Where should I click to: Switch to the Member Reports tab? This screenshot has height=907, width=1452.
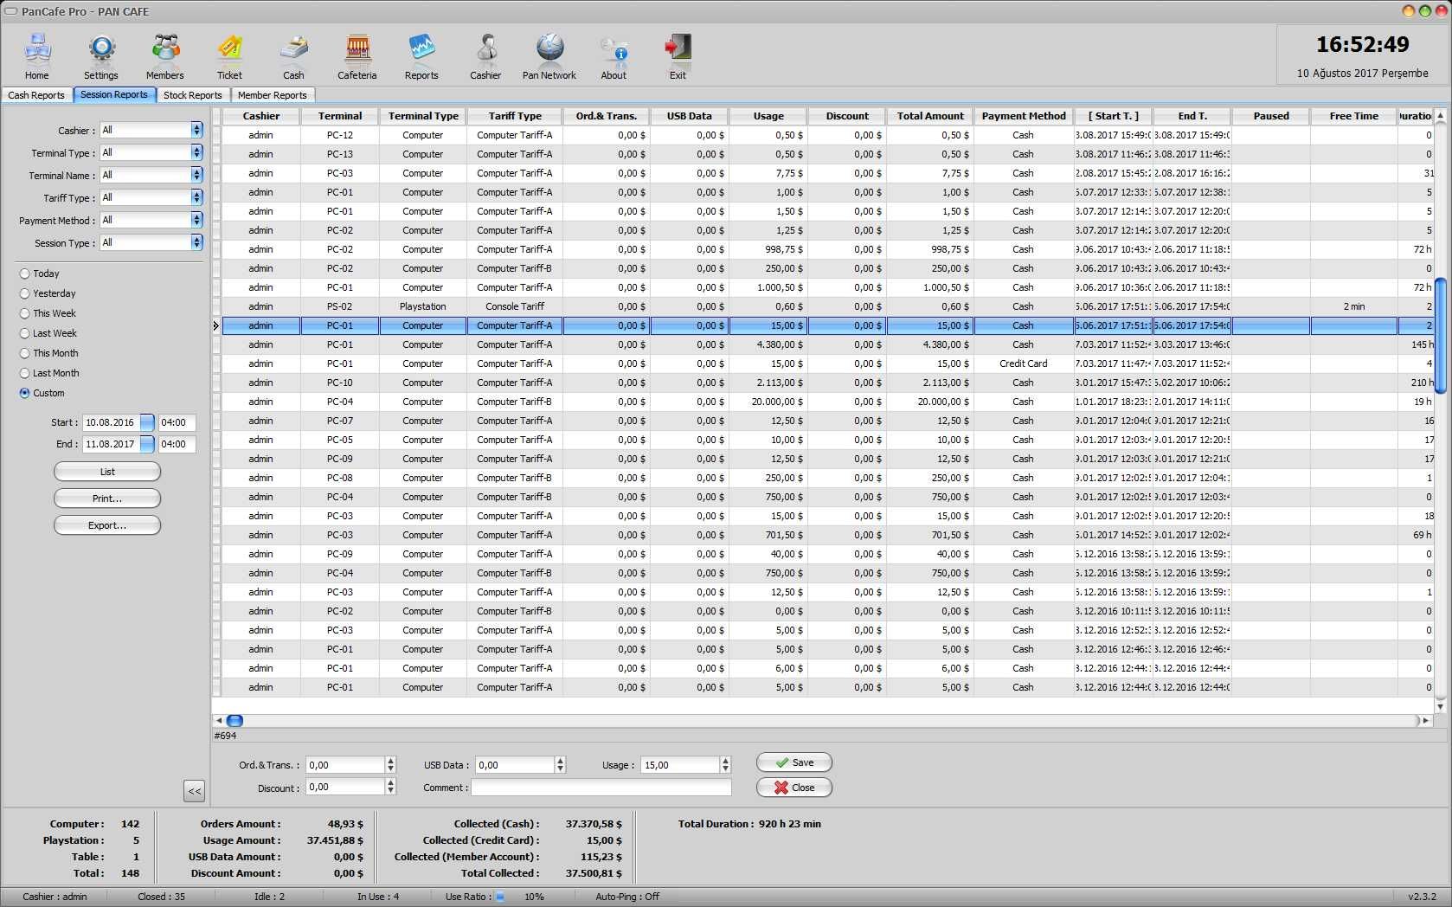(x=272, y=95)
